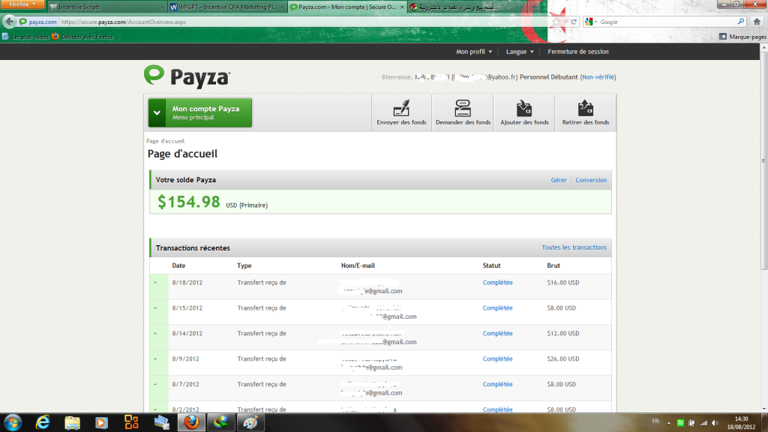Open Windows Explorer folder on taskbar
Screen dimensions: 768x432
72,422
